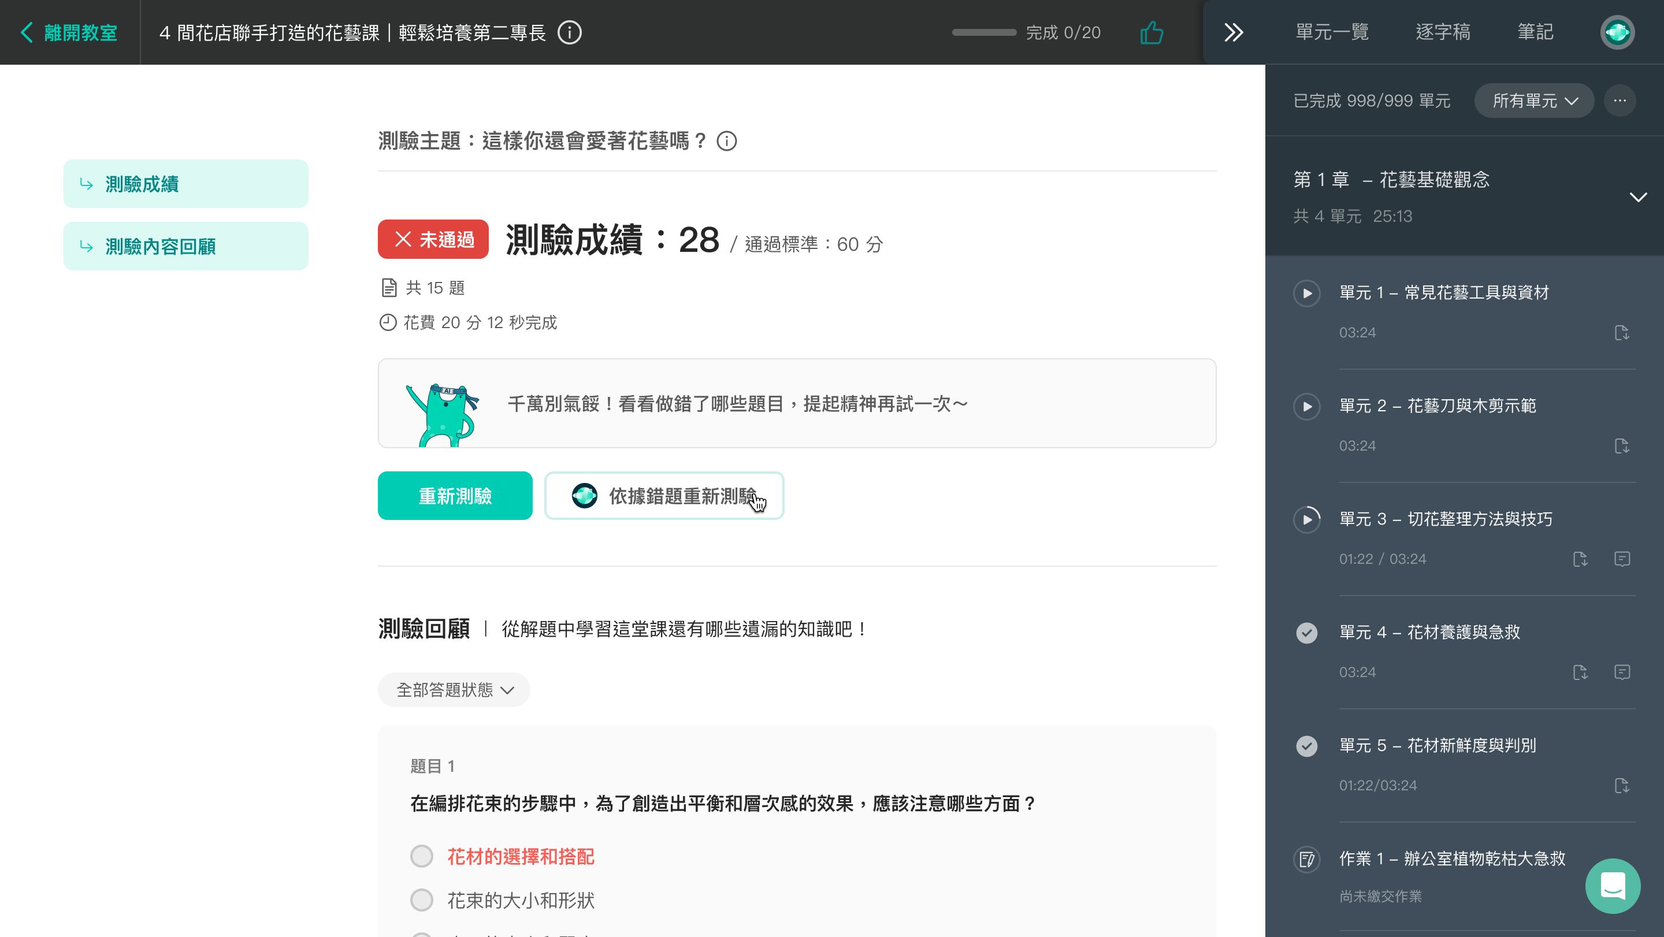The height and width of the screenshot is (937, 1664).
Task: Collapse the 第 1 章 花藝基礎觀念 section
Action: 1637,197
